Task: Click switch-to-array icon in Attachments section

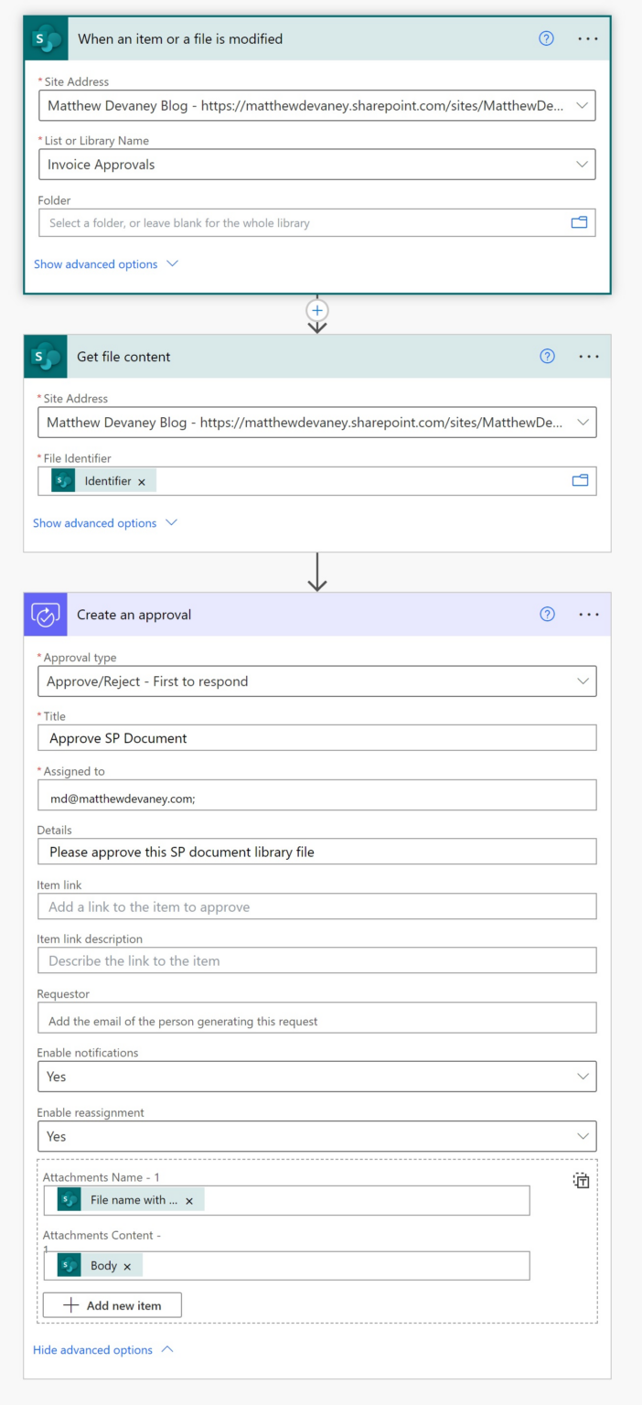Action: (x=581, y=1180)
